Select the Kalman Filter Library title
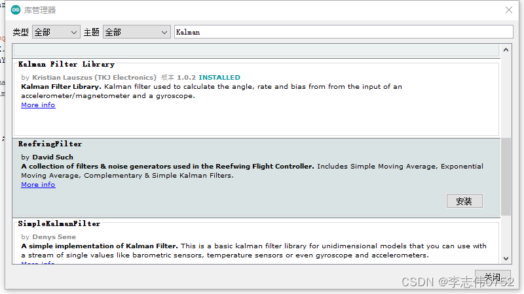This screenshot has width=524, height=294. (x=66, y=64)
